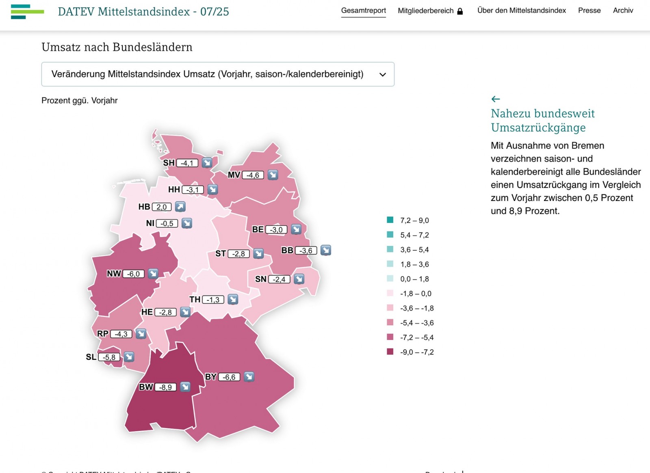The height and width of the screenshot is (473, 650).
Task: Click the trend arrow icon for SH
Action: click(x=207, y=163)
